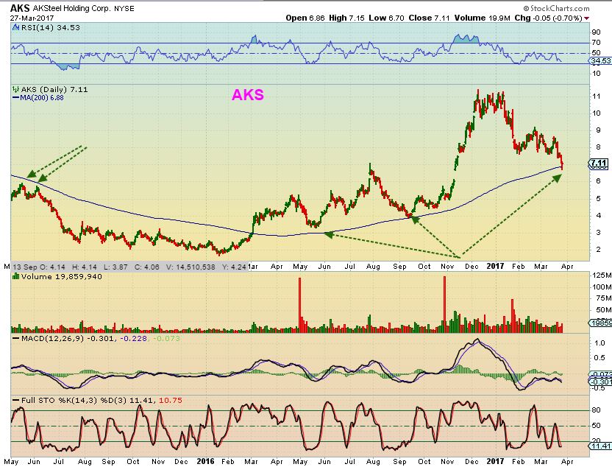This screenshot has height=467, width=612.
Task: Click the 1.0 level on MACD axis
Action: (599, 343)
